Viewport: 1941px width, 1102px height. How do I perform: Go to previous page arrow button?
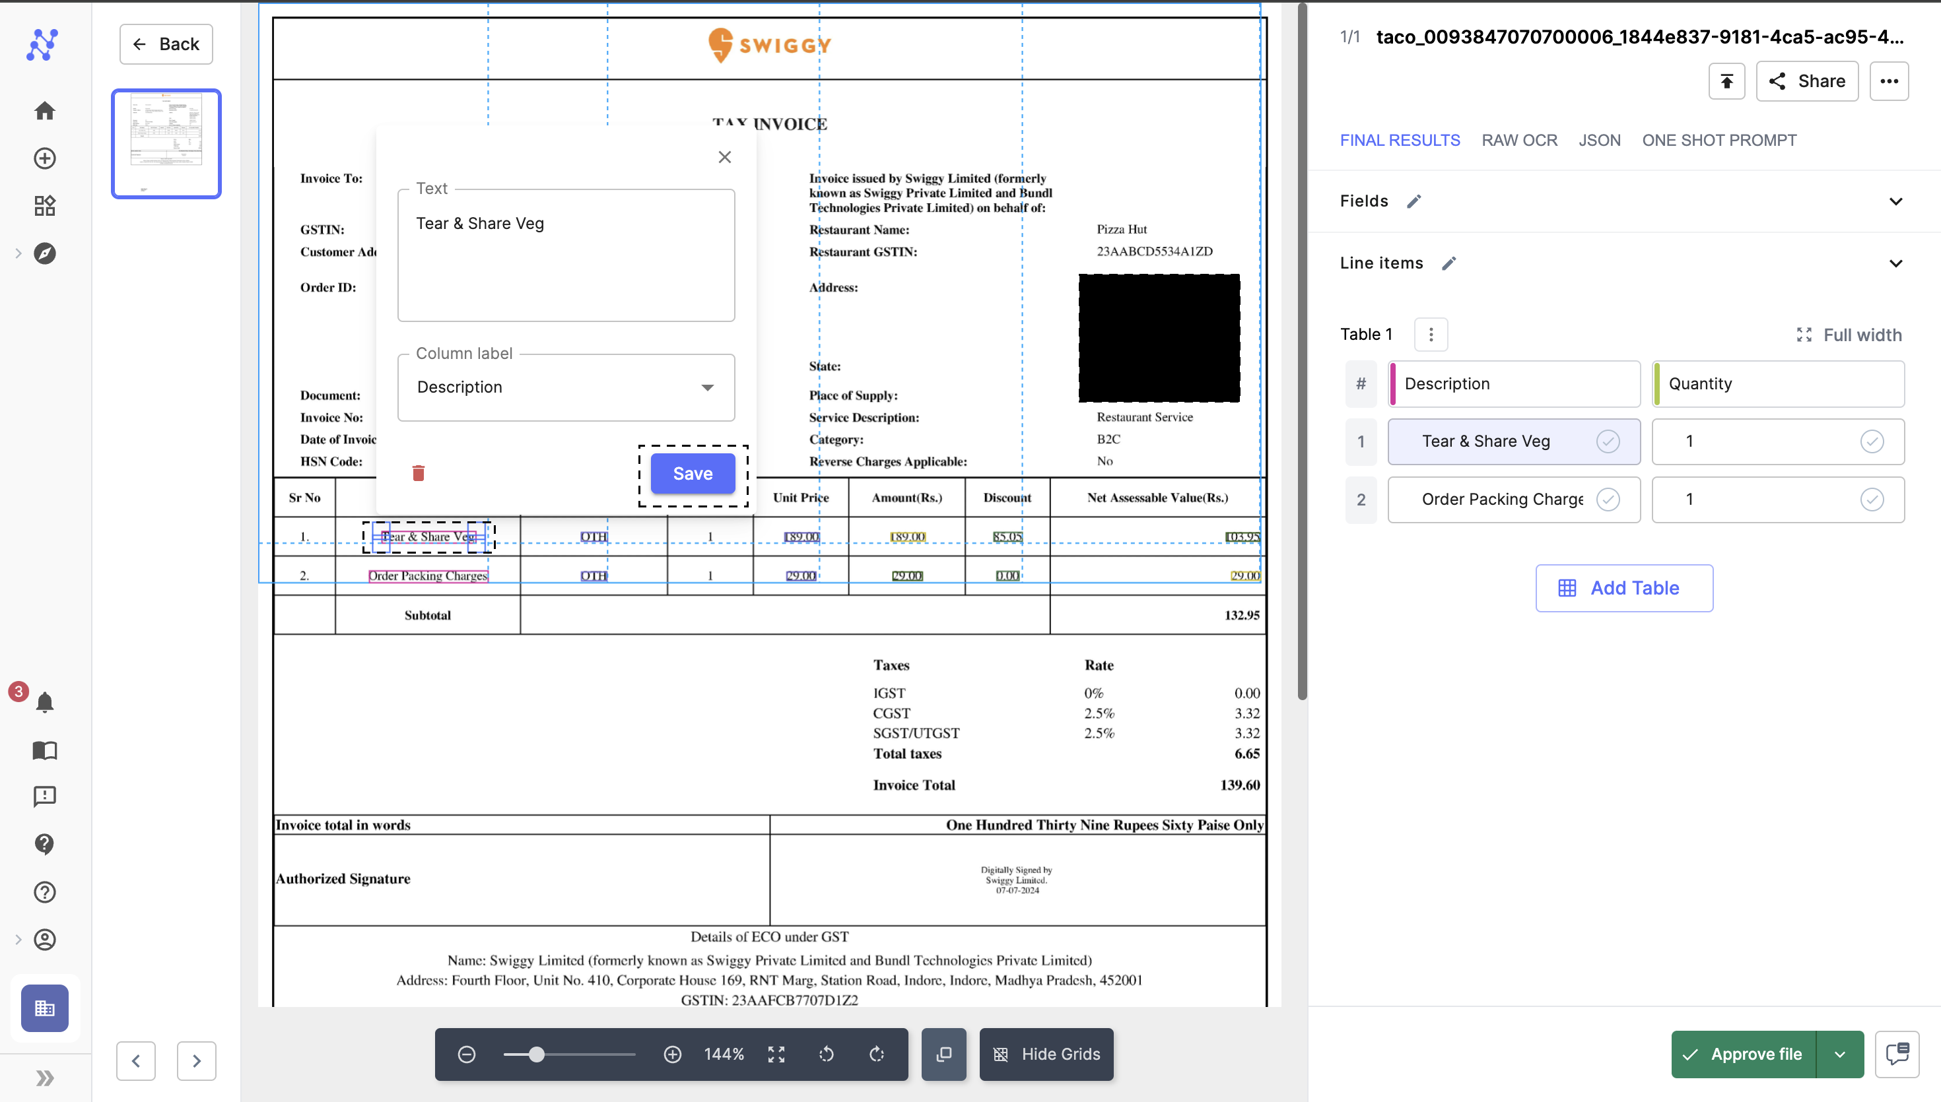point(135,1061)
